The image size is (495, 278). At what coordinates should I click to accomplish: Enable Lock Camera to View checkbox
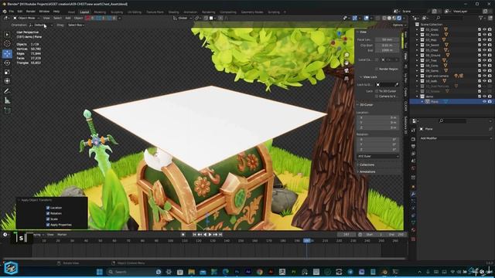coord(377,96)
